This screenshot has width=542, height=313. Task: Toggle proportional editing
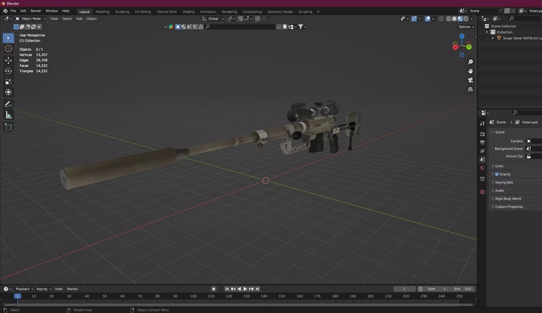pos(258,19)
